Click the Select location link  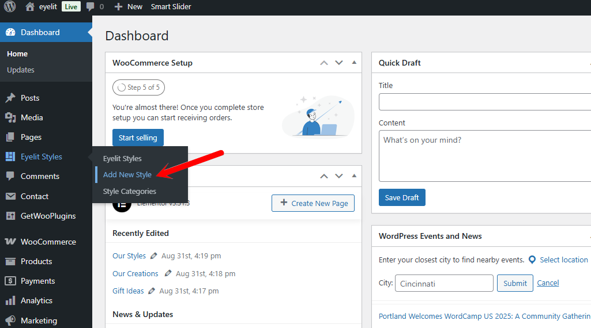[x=563, y=260]
